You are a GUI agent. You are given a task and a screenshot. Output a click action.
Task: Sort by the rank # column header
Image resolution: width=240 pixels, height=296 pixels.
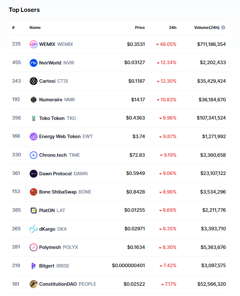click(x=13, y=28)
